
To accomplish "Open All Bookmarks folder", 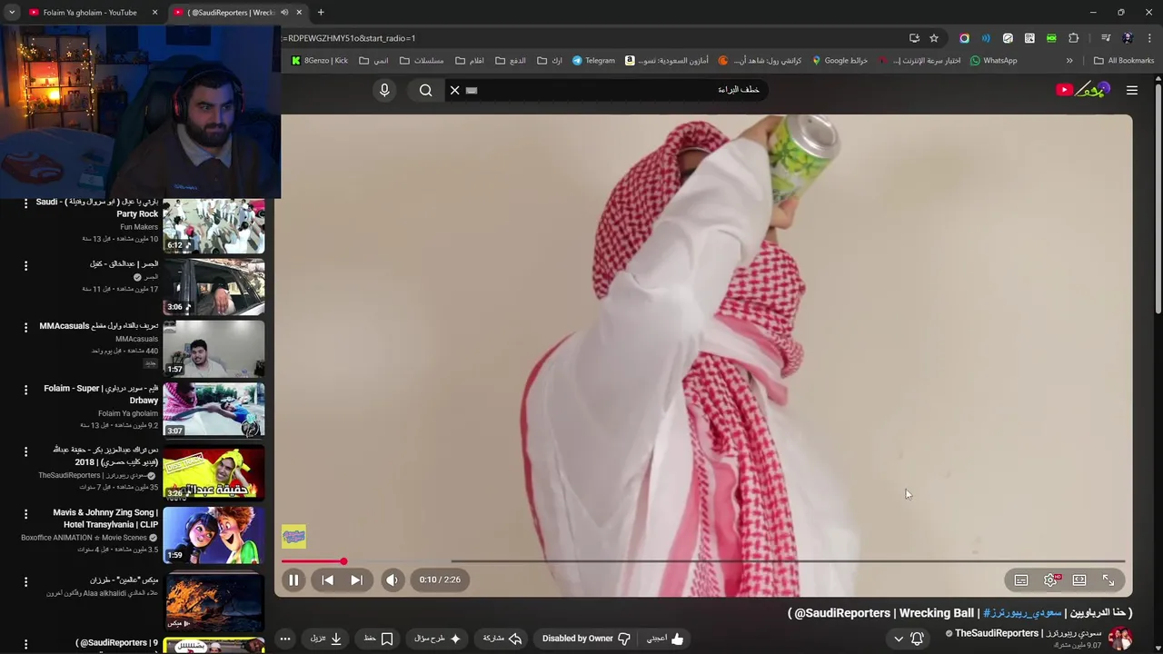I will click(1124, 61).
